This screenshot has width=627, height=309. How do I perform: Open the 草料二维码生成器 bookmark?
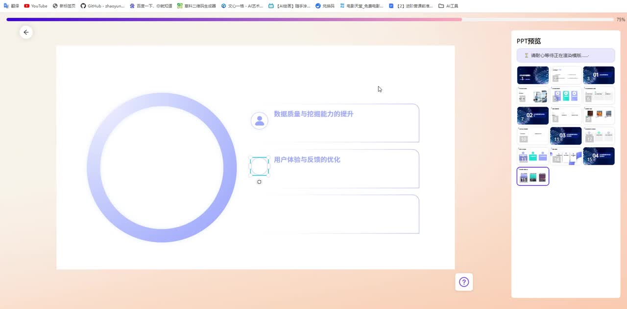click(x=196, y=6)
